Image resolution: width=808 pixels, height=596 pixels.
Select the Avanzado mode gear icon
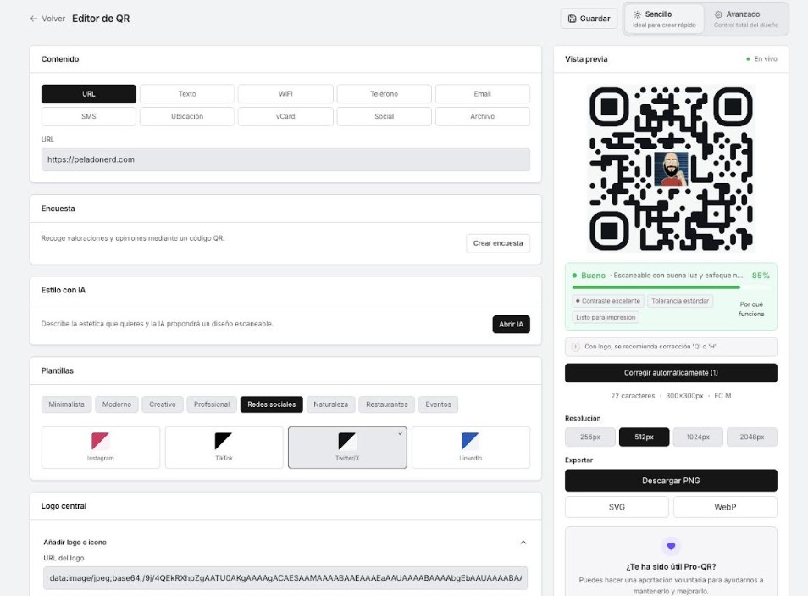pyautogui.click(x=718, y=14)
